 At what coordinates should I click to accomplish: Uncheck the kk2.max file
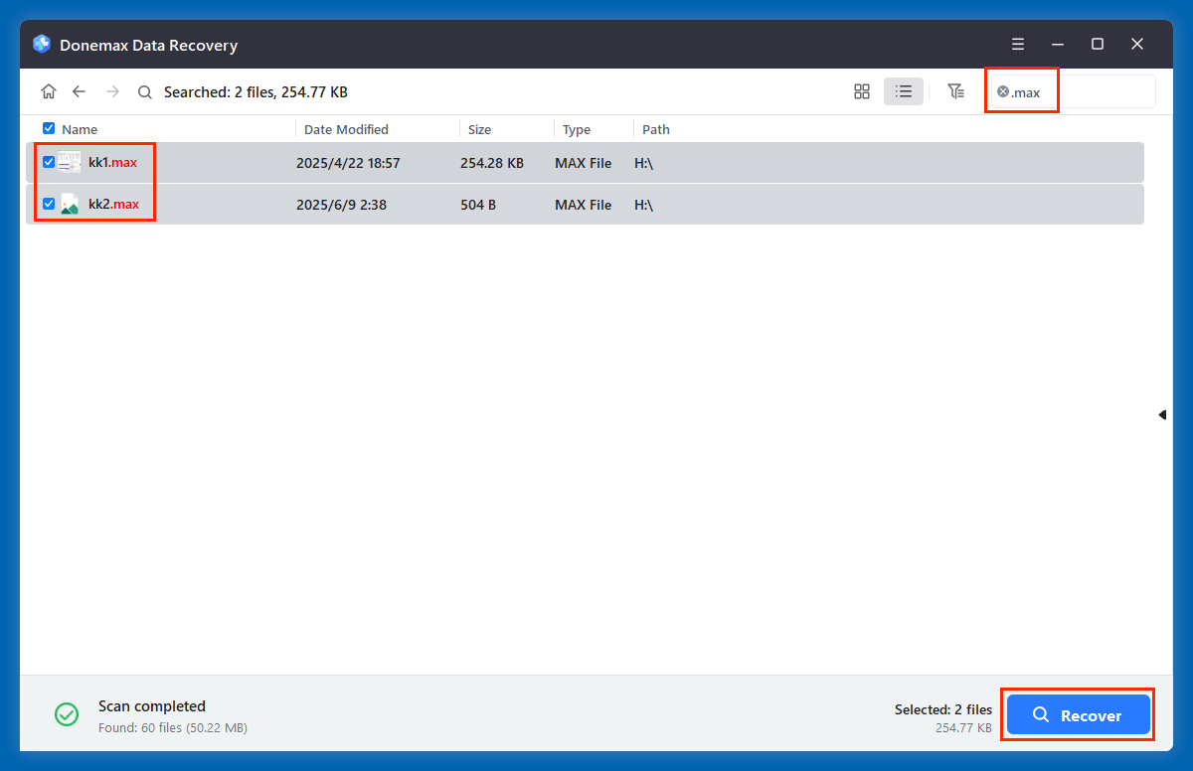pos(48,204)
